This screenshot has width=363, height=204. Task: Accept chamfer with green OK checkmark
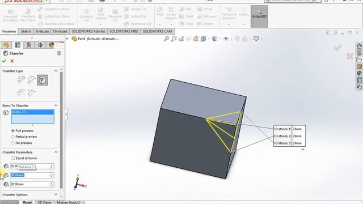click(x=4, y=61)
